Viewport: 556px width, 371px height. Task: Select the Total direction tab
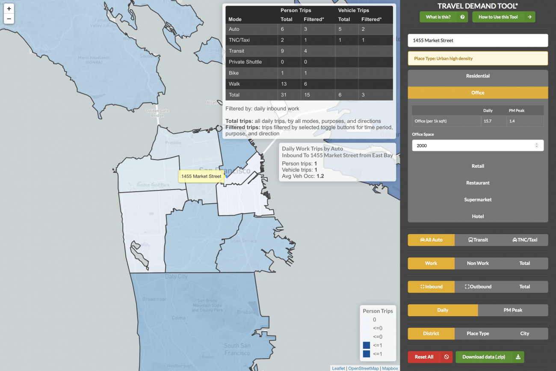[x=524, y=287]
